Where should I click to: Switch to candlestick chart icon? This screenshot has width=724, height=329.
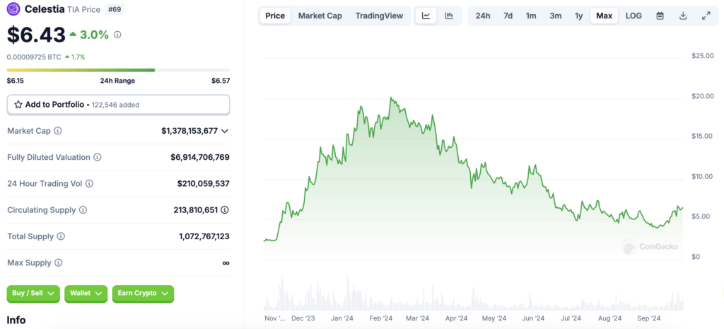pos(449,16)
